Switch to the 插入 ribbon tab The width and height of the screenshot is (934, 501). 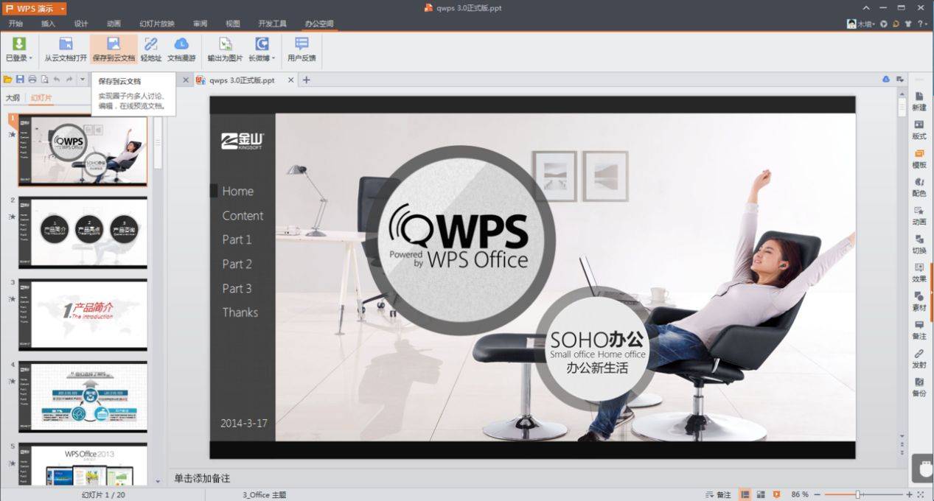click(x=48, y=24)
